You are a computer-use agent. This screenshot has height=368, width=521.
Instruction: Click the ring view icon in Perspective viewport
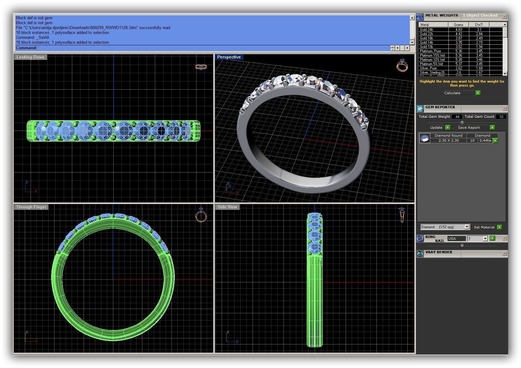click(402, 65)
